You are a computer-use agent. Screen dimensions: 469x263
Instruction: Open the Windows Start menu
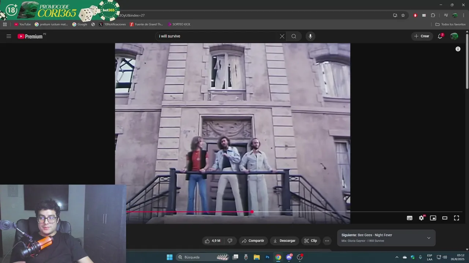(x=170, y=257)
